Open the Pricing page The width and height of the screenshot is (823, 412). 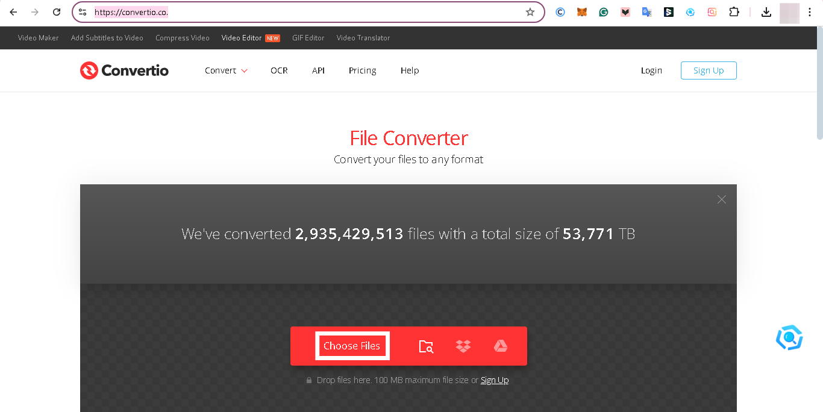pos(362,70)
